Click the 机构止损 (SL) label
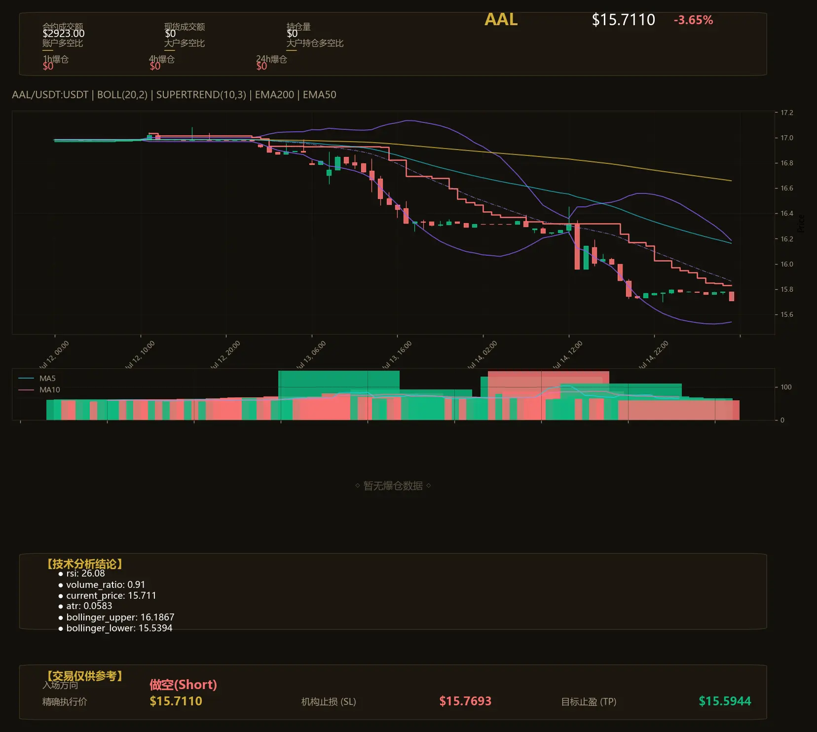This screenshot has height=732, width=817. point(329,702)
